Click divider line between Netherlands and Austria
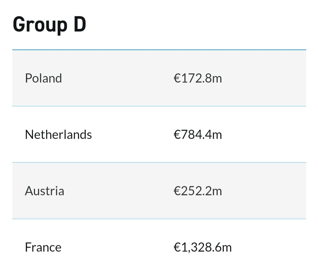 [x=159, y=163]
